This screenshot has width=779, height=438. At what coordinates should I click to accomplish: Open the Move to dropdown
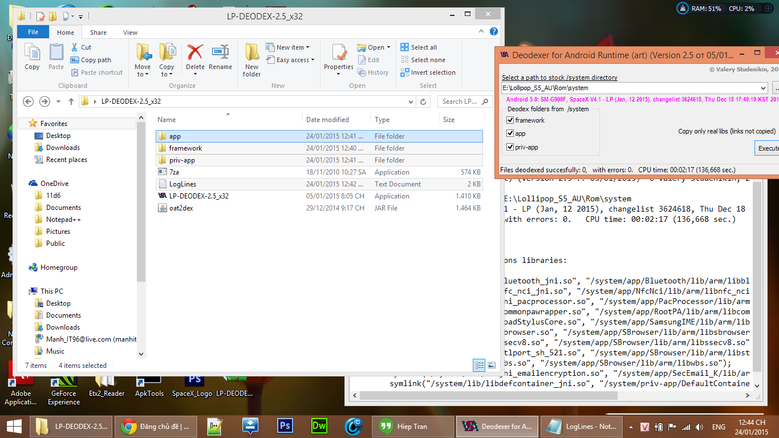(143, 60)
